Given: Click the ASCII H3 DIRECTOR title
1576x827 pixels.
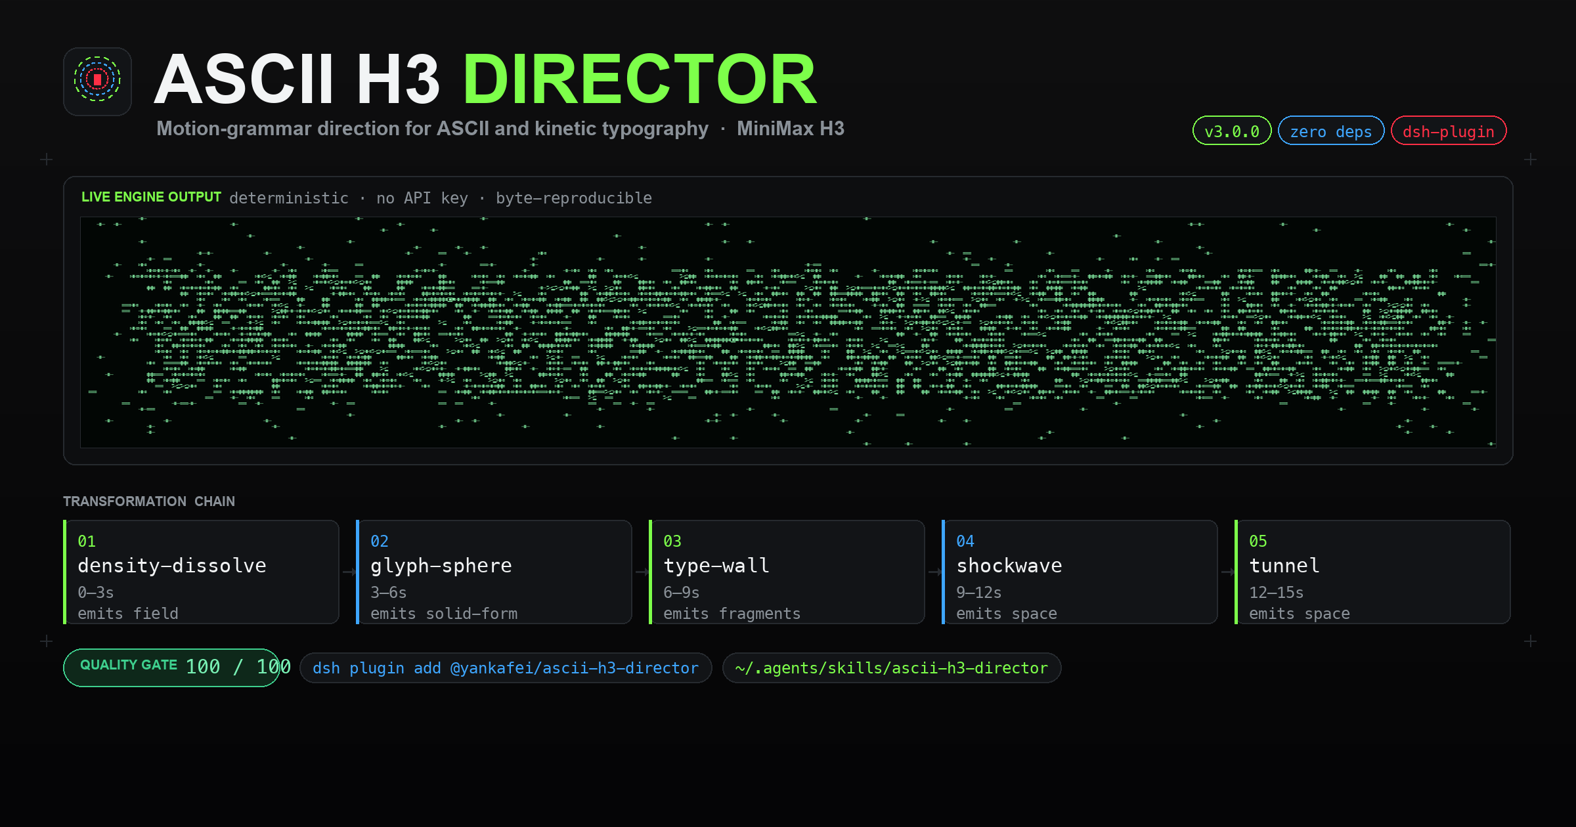Looking at the screenshot, I should tap(486, 80).
